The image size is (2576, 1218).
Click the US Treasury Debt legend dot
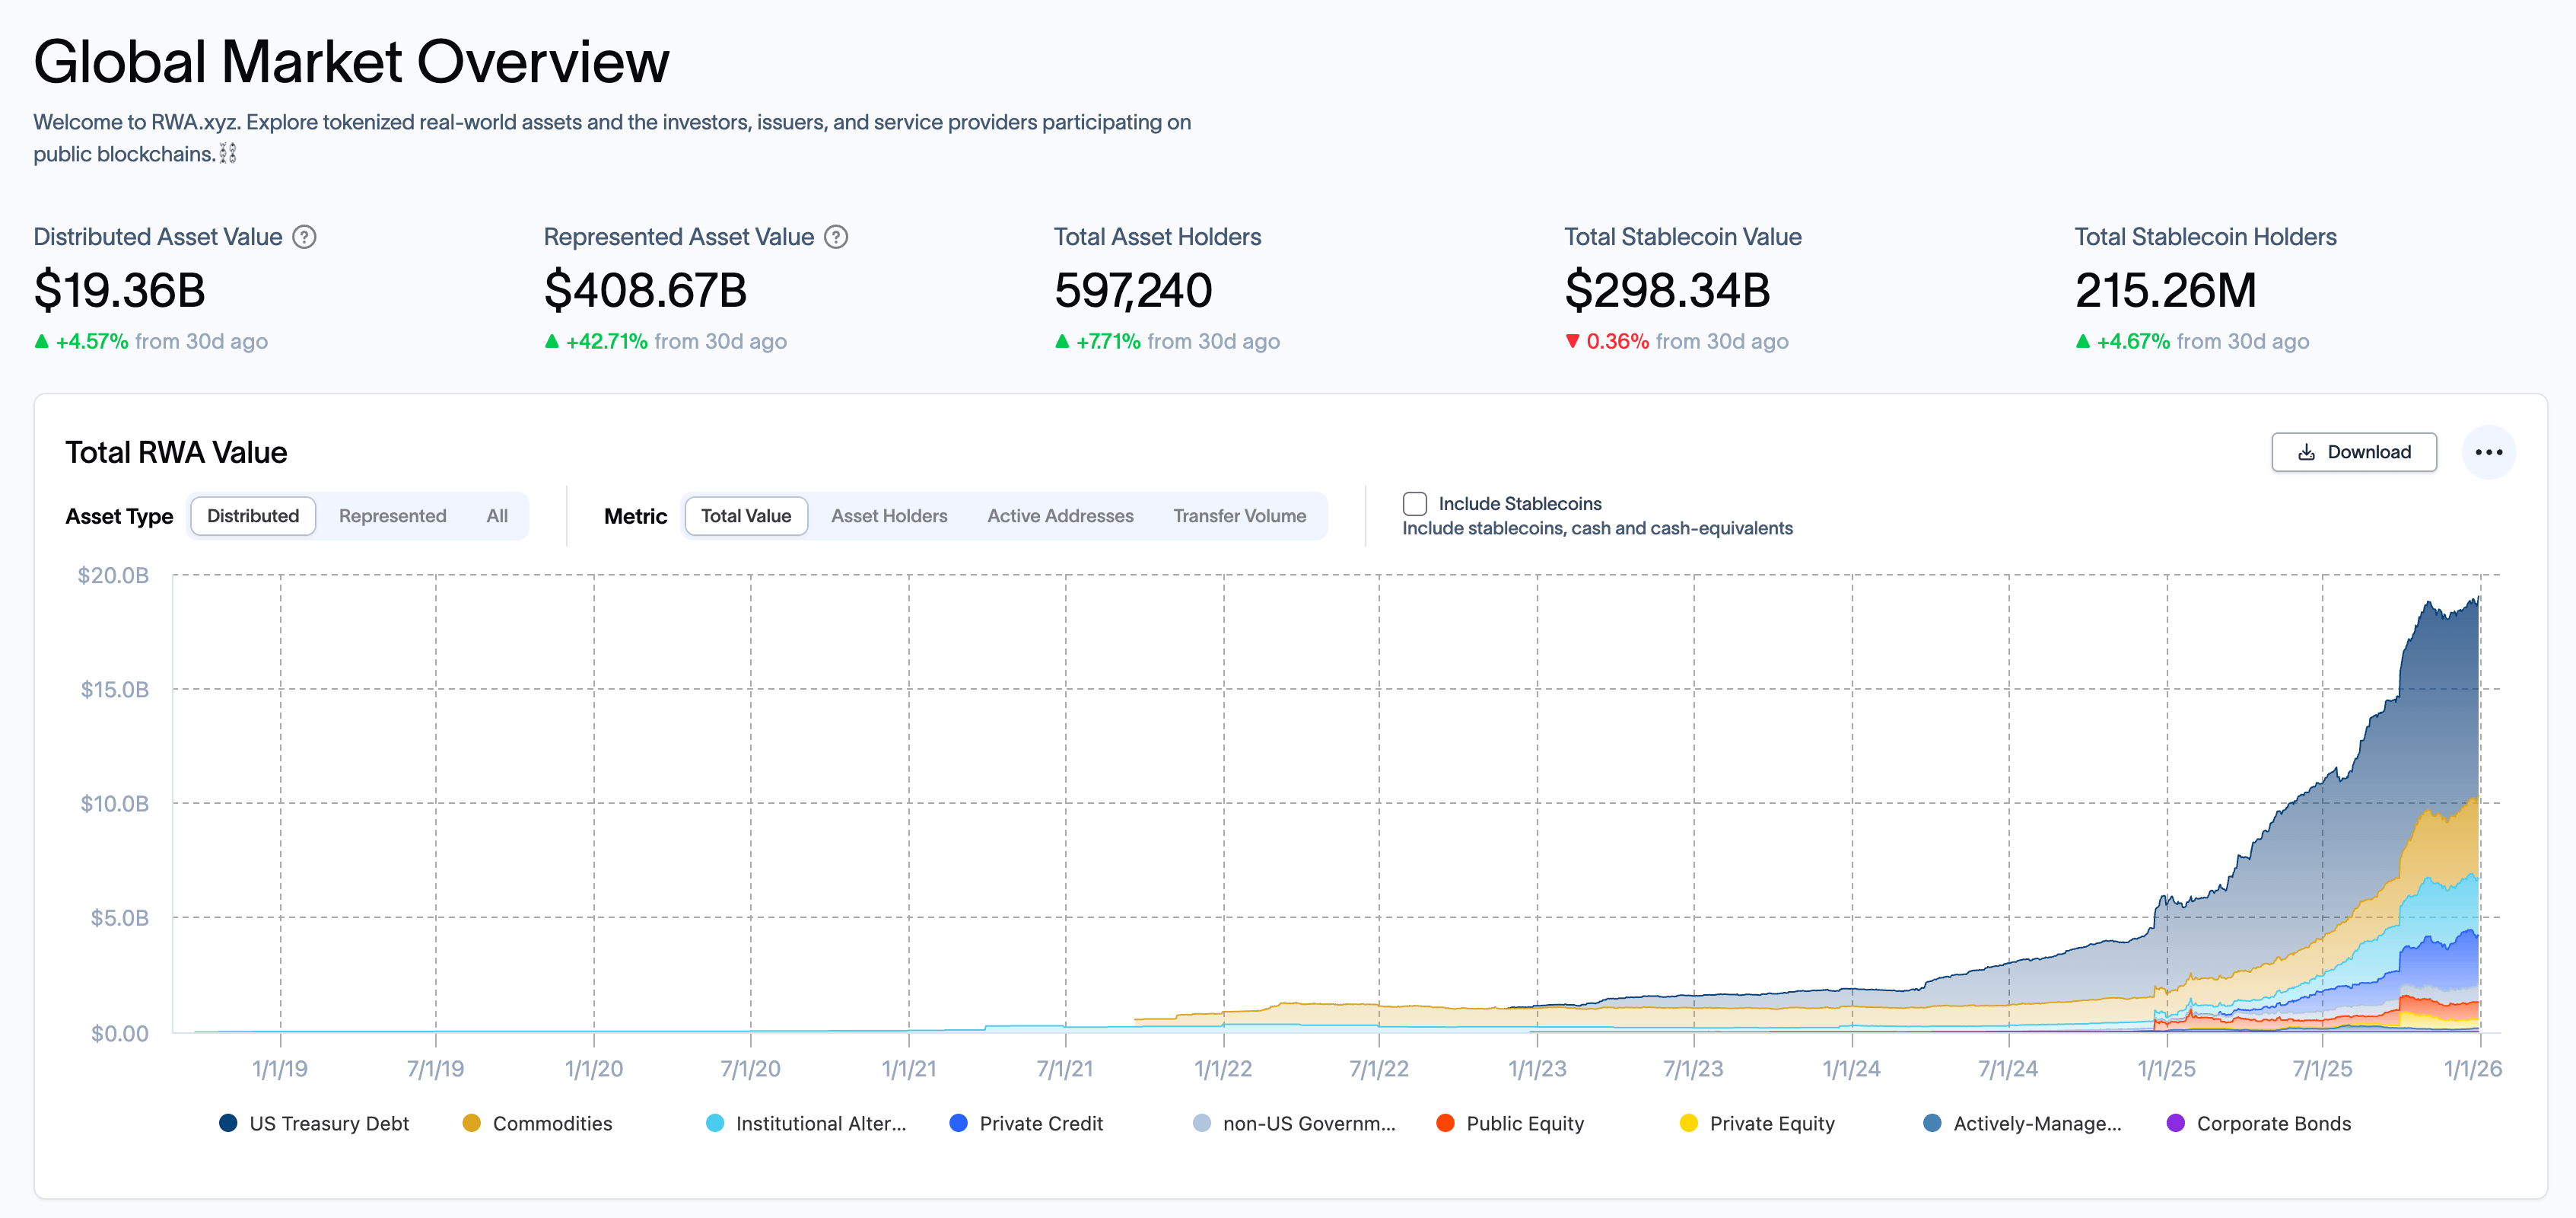(228, 1123)
